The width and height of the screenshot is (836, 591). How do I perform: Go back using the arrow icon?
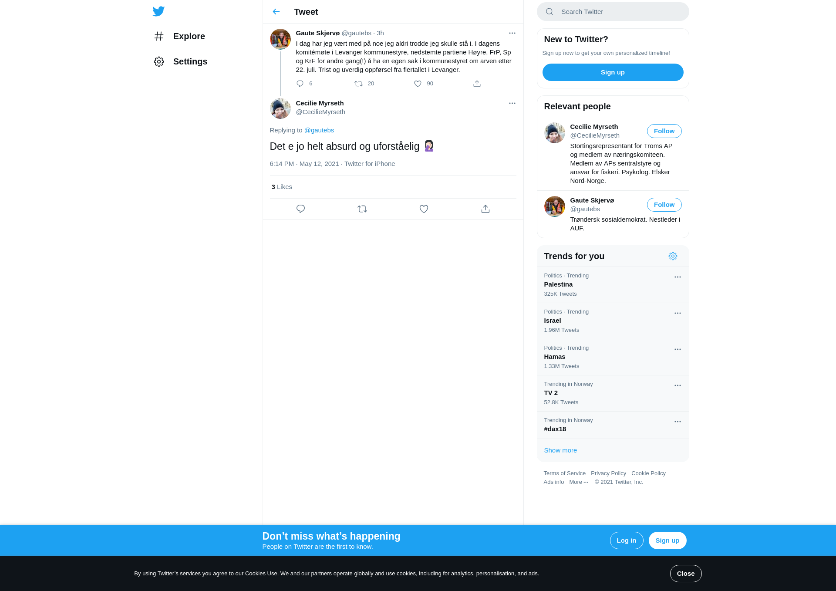(x=276, y=12)
